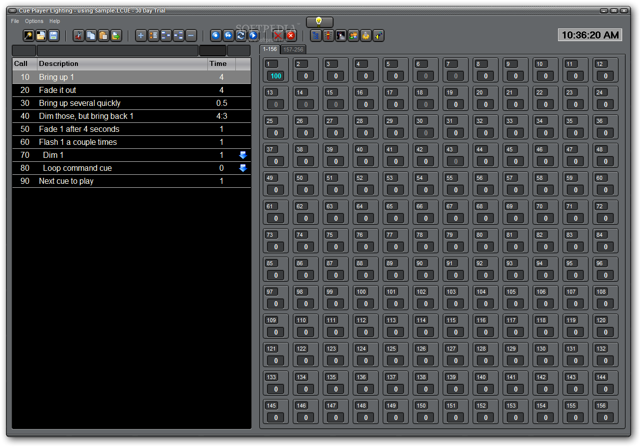Click the new cue file wand icon

click(x=28, y=35)
